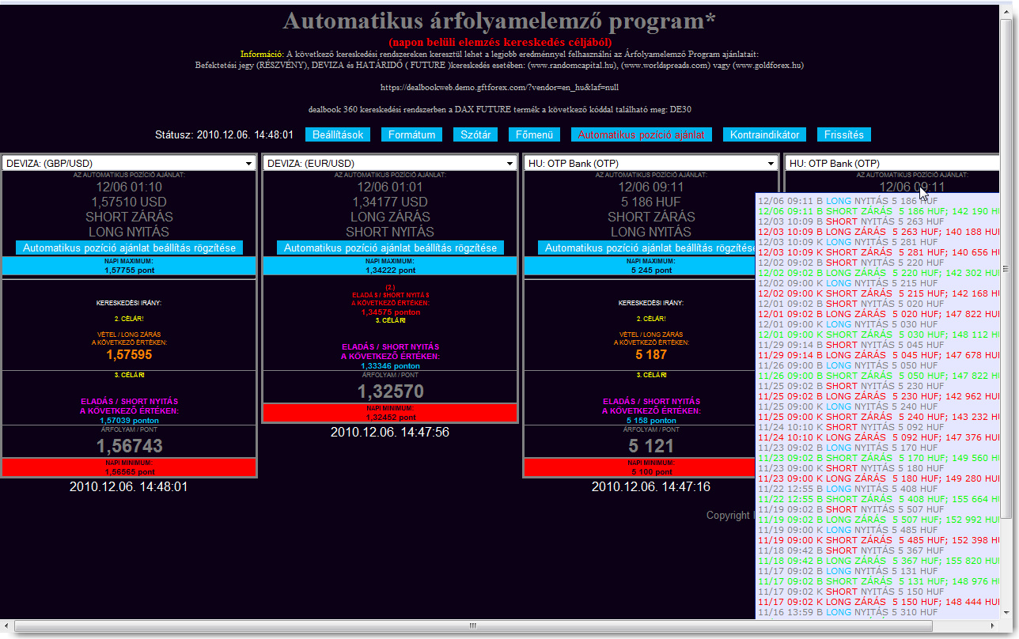1019x639 pixels.
Task: Open the Beállítások settings button
Action: (338, 134)
